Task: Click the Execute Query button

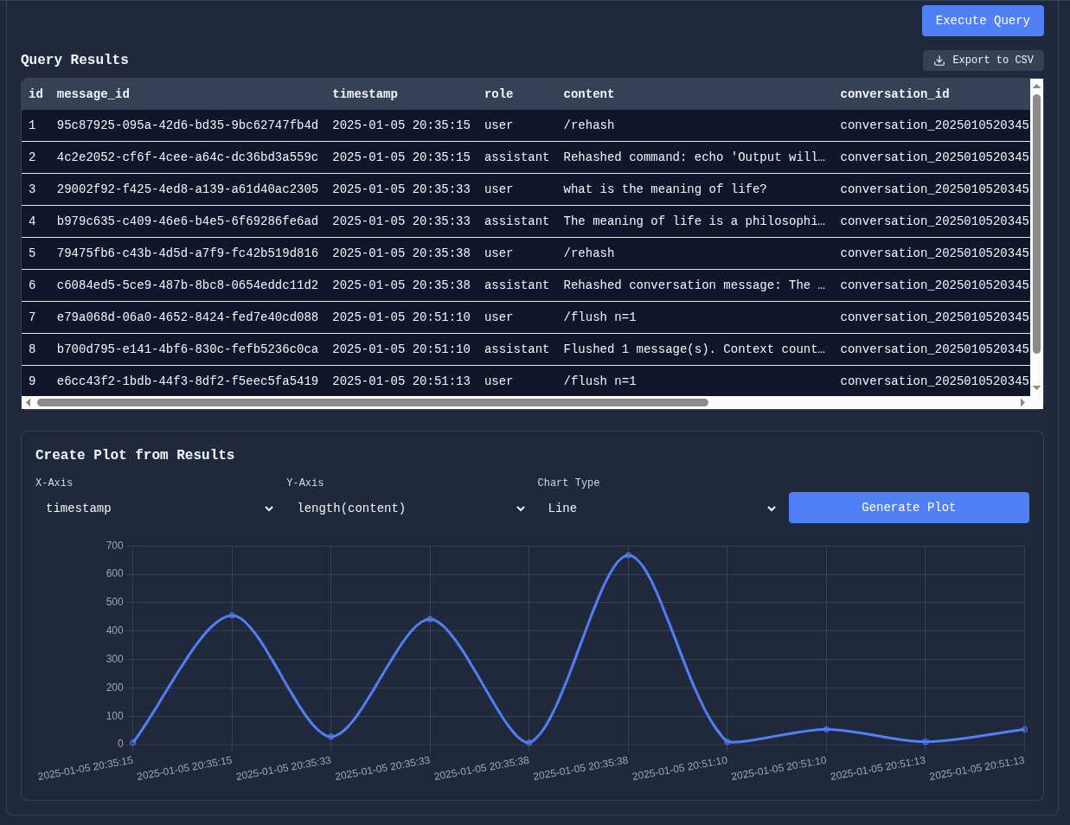Action: [x=983, y=21]
